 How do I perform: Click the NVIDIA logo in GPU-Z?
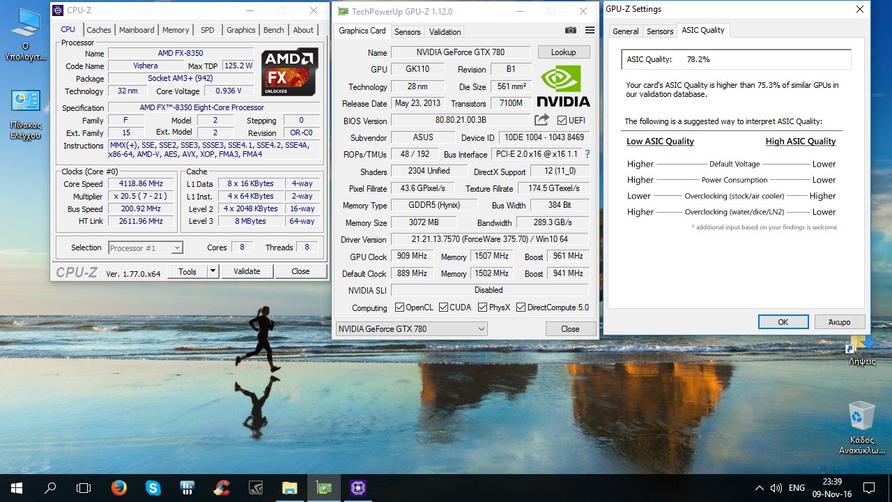coord(564,86)
